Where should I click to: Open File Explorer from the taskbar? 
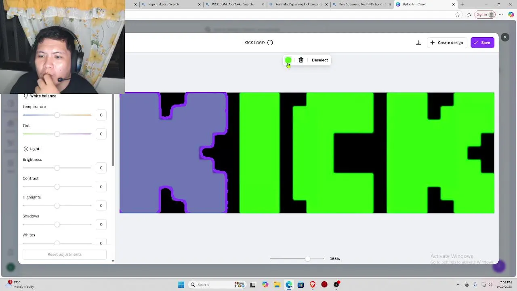click(277, 285)
